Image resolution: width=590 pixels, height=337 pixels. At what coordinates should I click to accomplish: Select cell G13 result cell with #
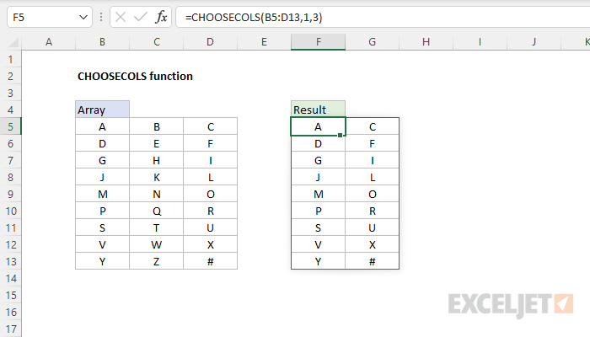(373, 261)
